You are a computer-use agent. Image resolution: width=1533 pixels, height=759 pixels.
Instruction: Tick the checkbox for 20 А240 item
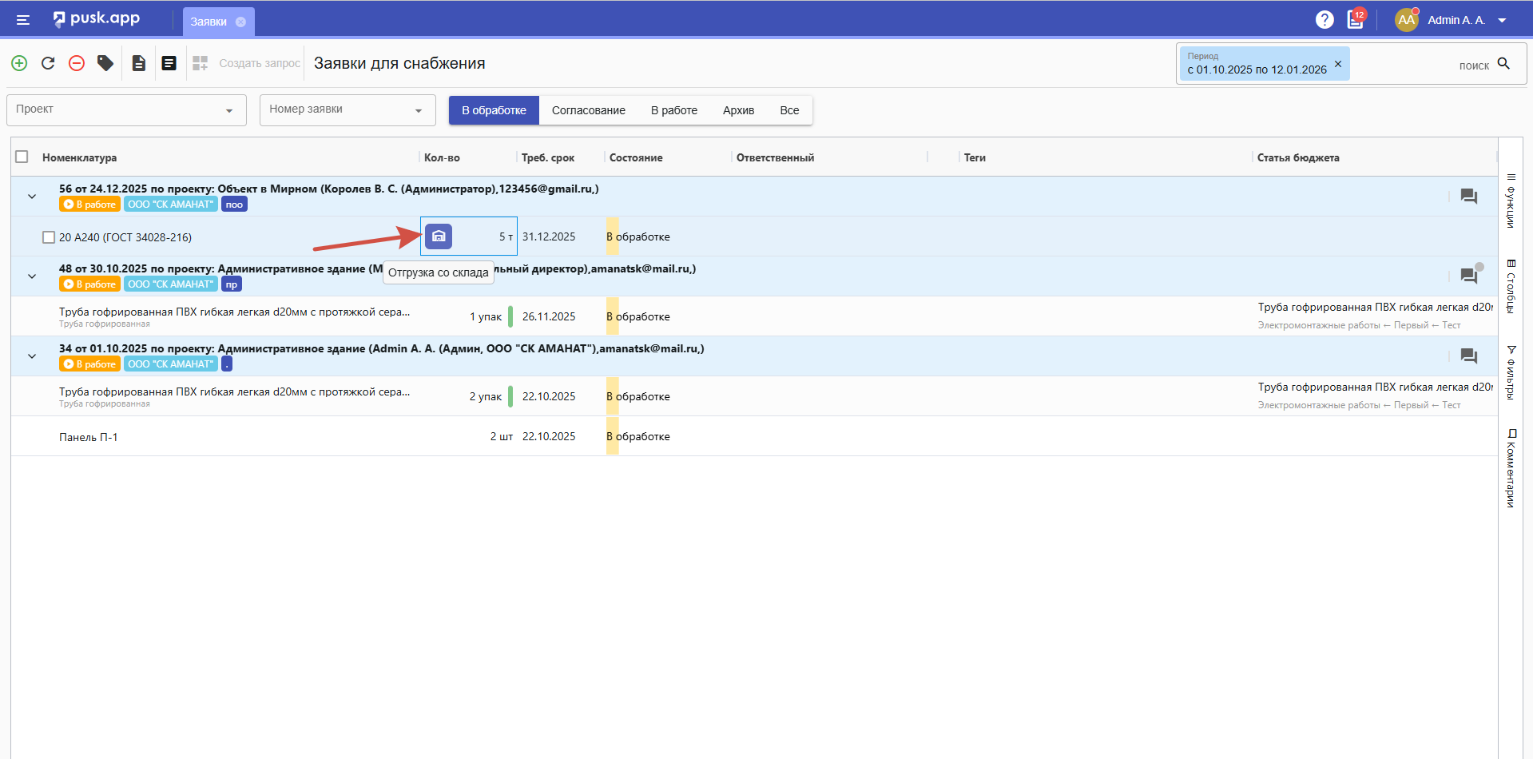click(49, 237)
